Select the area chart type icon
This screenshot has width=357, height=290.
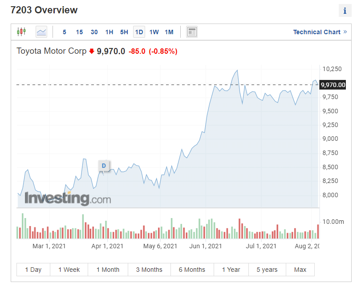coord(41,32)
